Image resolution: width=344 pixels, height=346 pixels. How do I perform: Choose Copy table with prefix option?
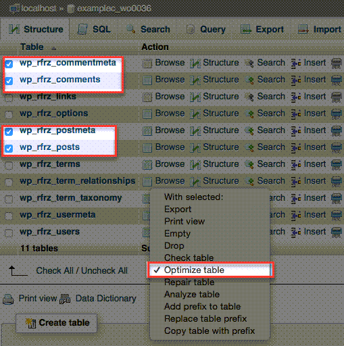point(210,330)
